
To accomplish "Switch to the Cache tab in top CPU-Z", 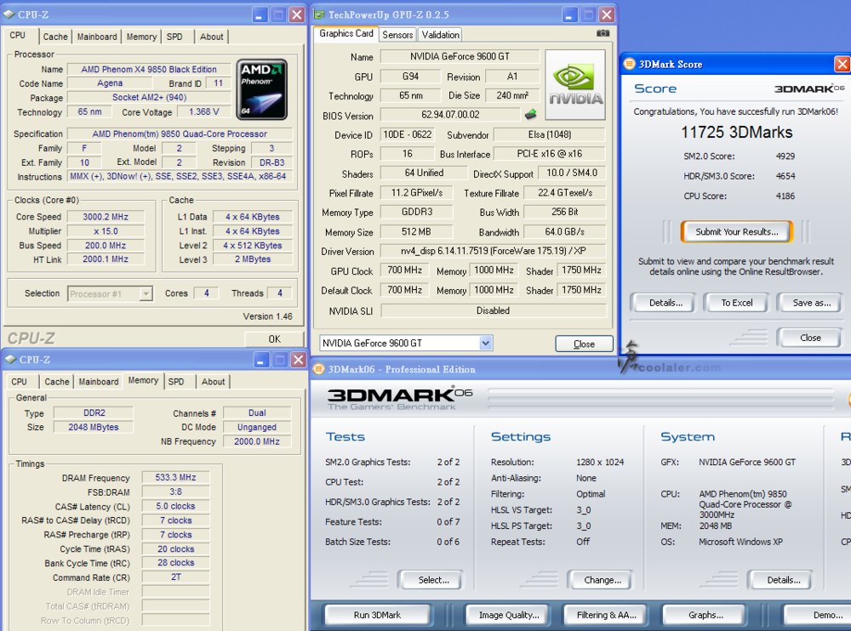I will [x=55, y=37].
